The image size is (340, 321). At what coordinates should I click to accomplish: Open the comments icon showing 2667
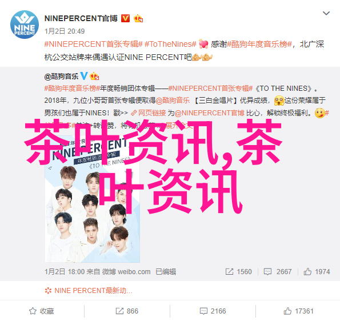click(x=278, y=271)
